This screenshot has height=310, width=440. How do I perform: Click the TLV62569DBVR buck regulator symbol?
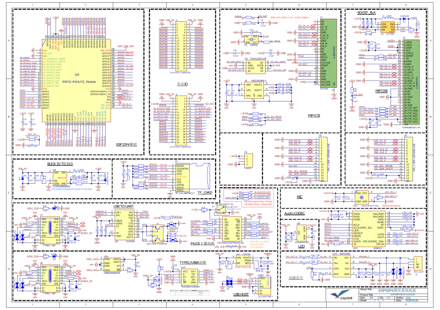60,178
